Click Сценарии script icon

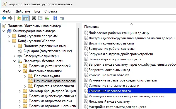click(x=20, y=51)
